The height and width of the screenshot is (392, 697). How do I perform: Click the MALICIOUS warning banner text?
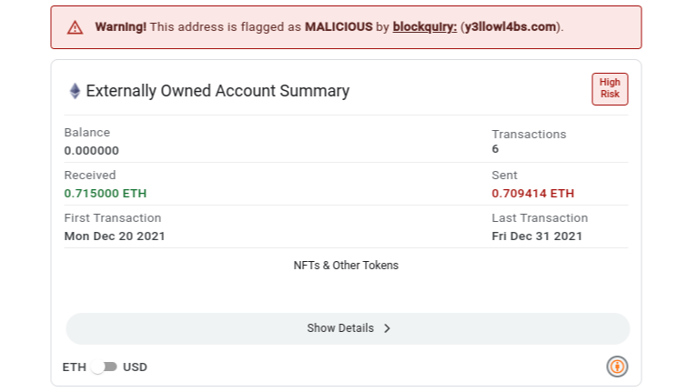[338, 27]
